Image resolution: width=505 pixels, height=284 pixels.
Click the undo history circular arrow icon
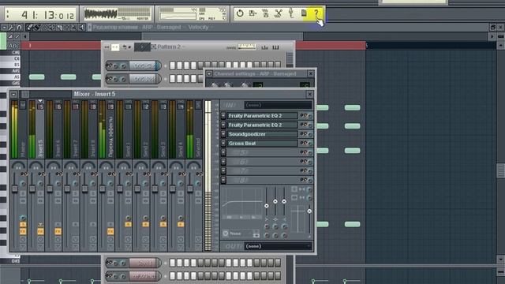tap(240, 13)
